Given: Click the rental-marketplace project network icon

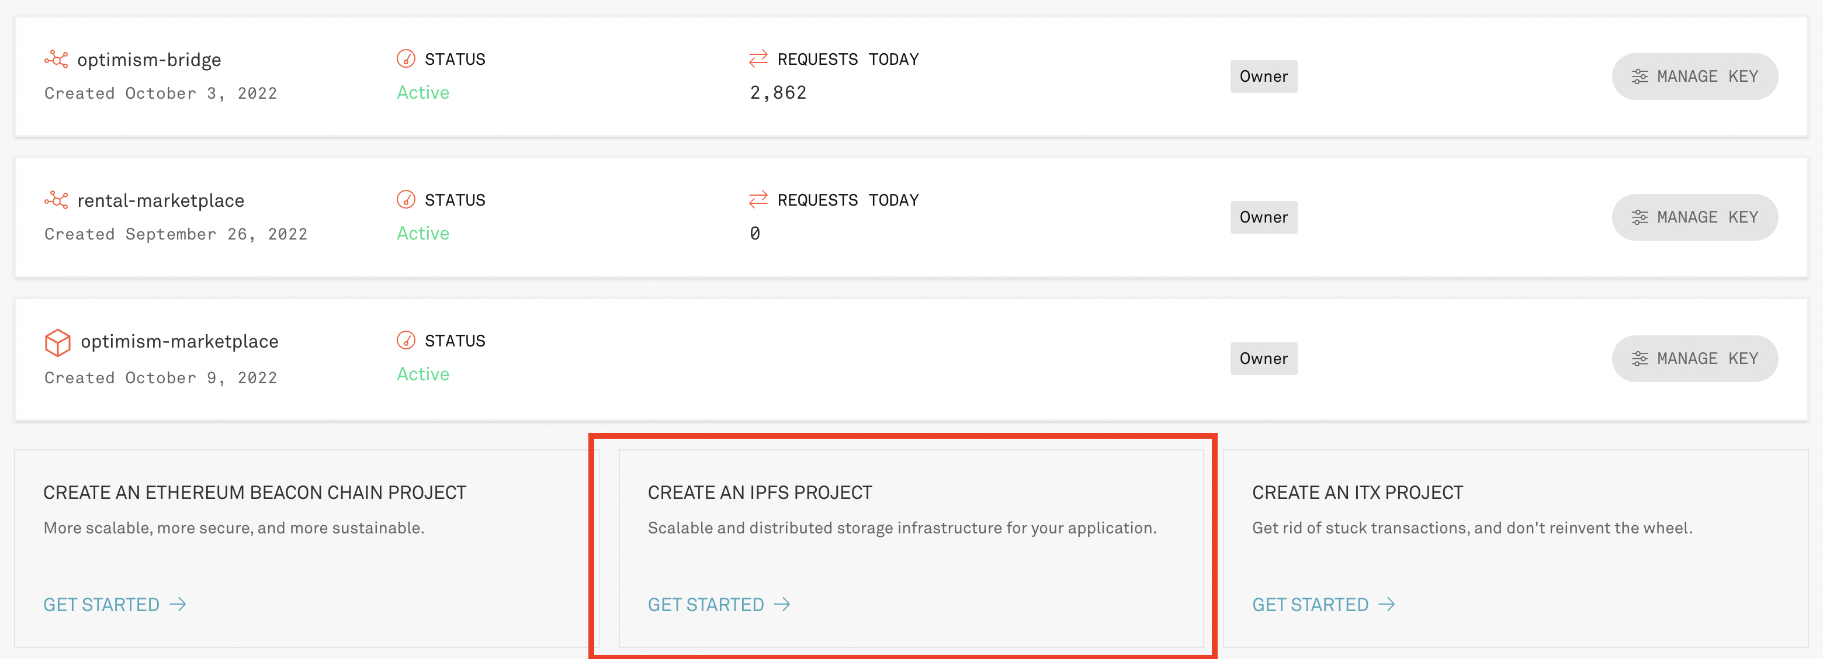Looking at the screenshot, I should click(58, 200).
